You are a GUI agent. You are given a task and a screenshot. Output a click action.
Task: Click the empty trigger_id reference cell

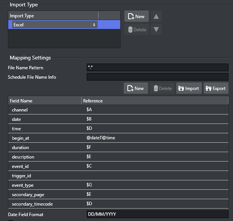pyautogui.click(x=154, y=175)
